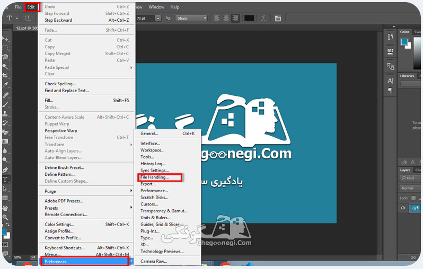Select the Rectangle shape tool
Image resolution: width=423 pixels, height=269 pixels.
coord(5,198)
